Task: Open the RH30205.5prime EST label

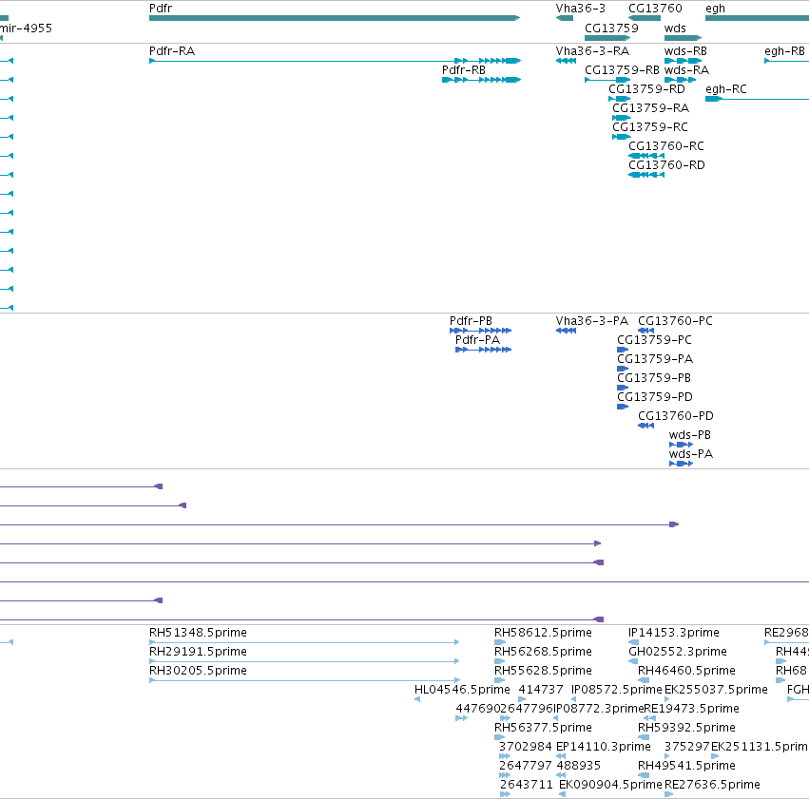Action: point(198,671)
